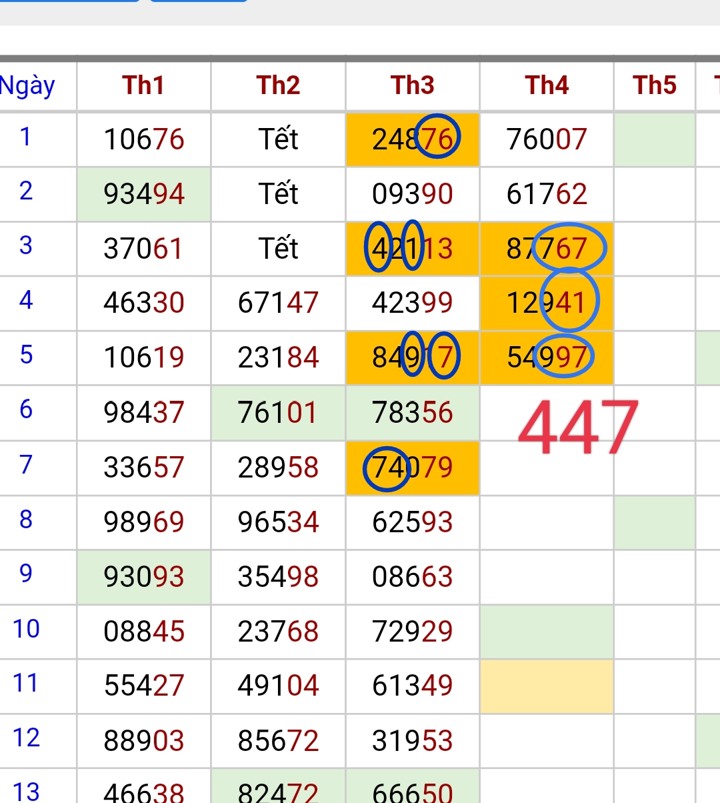This screenshot has height=803, width=720.
Task: Select the Th1 column header
Action: (x=143, y=85)
